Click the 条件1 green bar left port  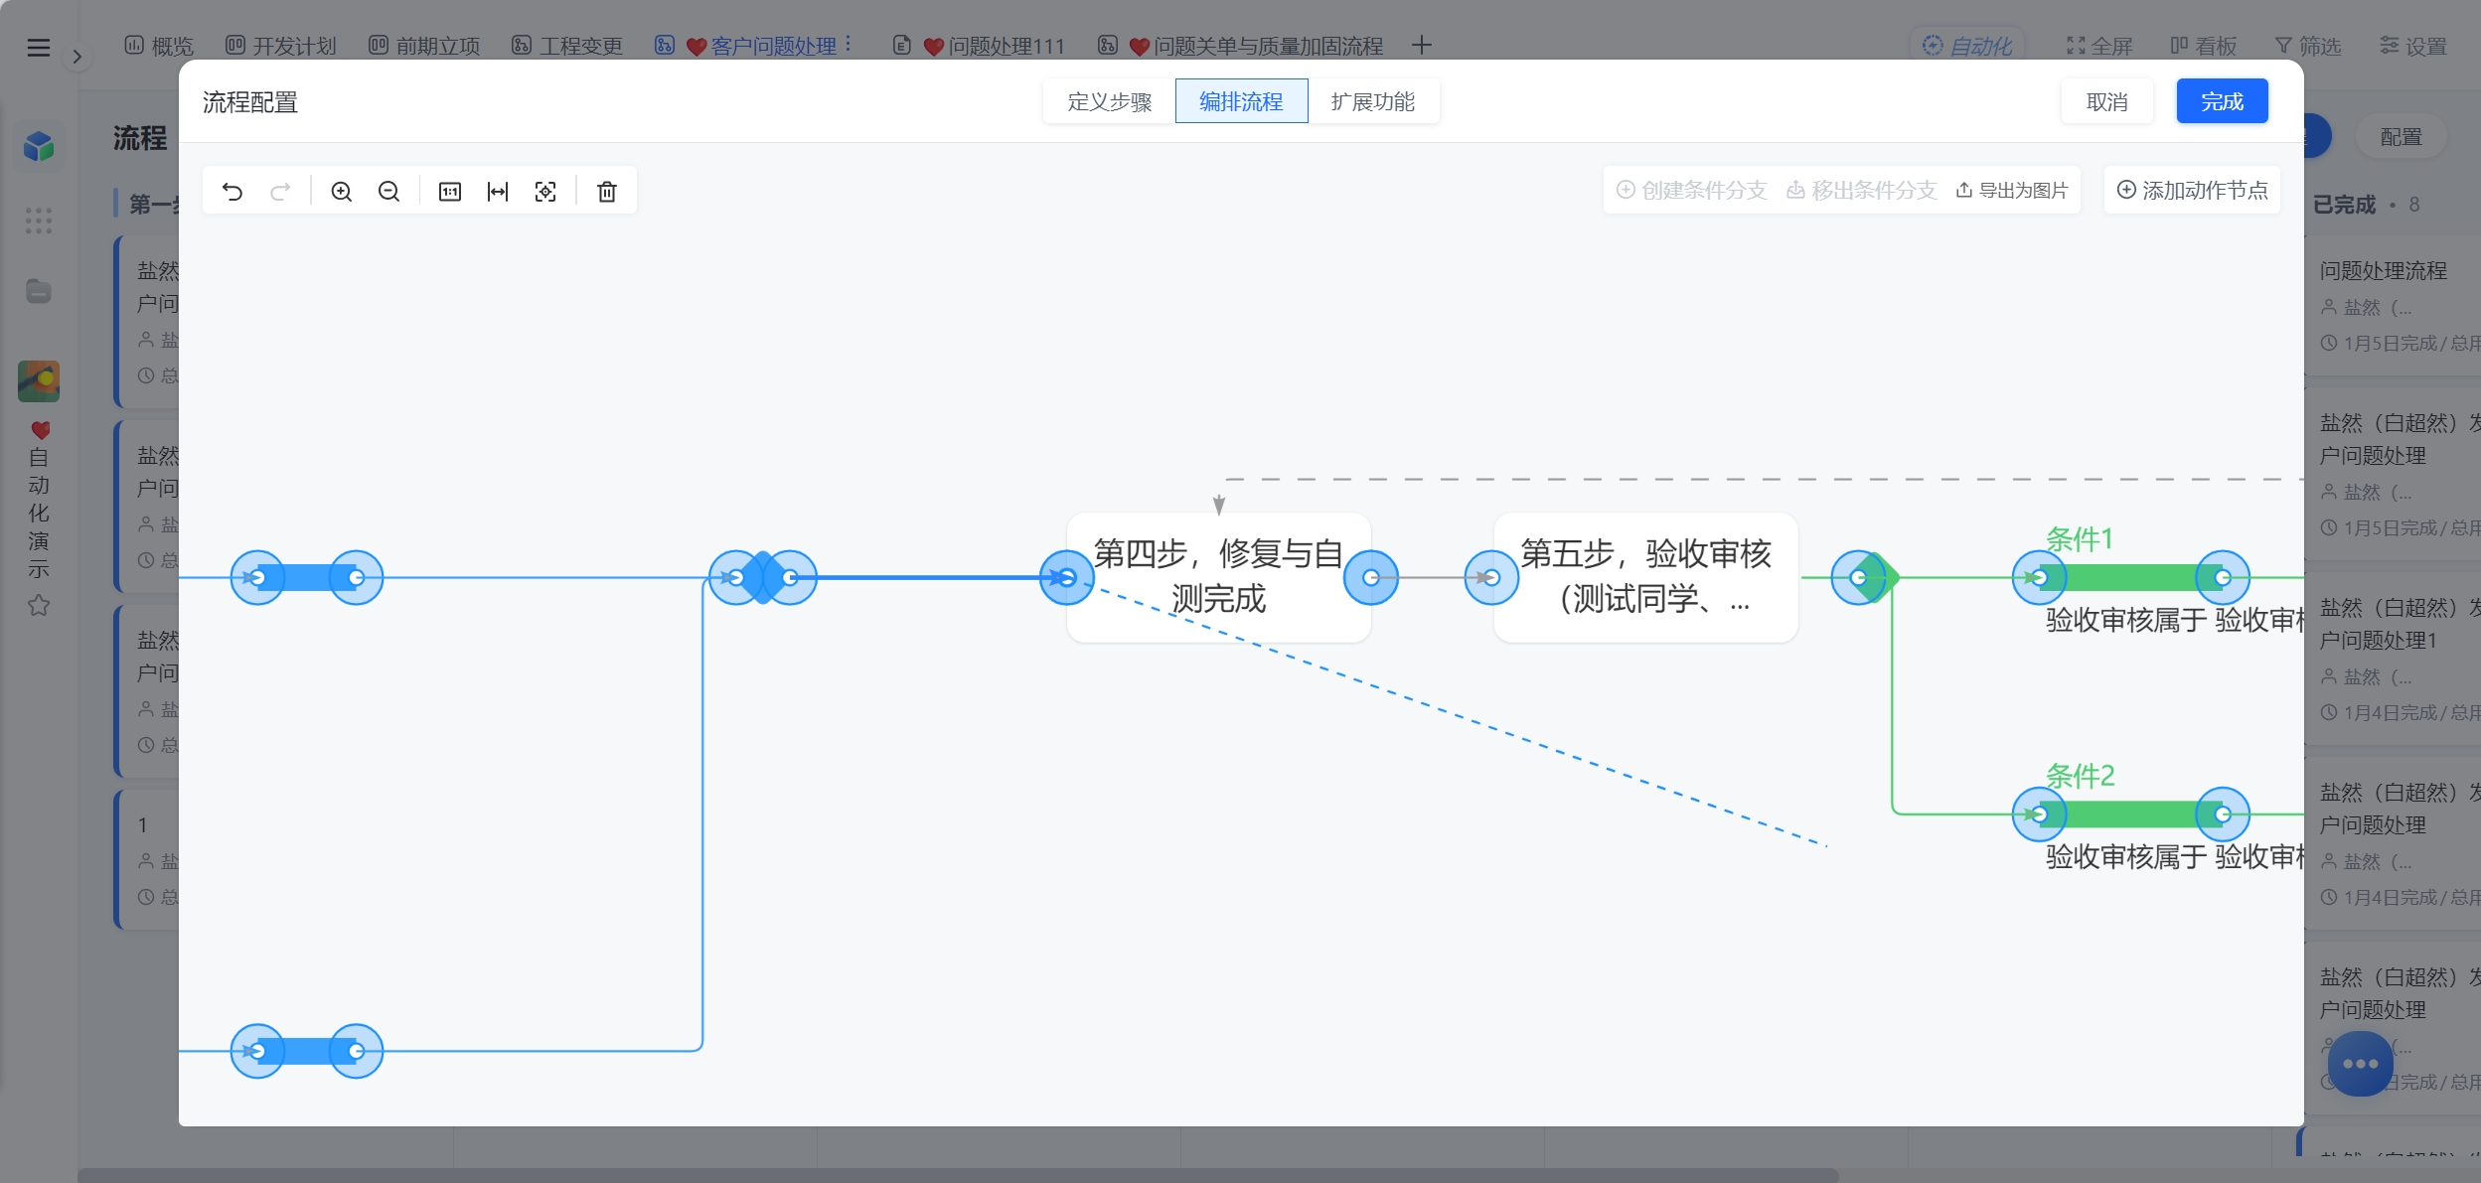[2040, 577]
